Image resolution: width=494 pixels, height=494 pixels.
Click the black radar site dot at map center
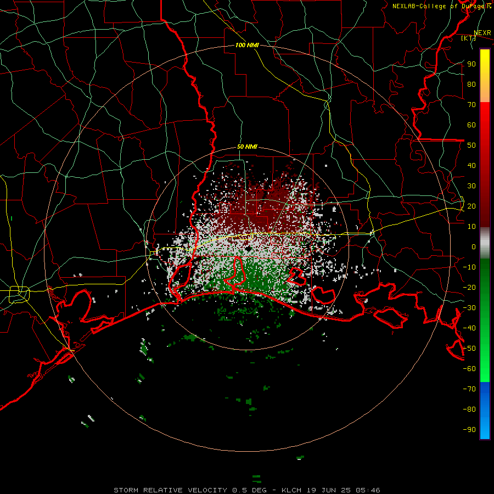(249, 249)
